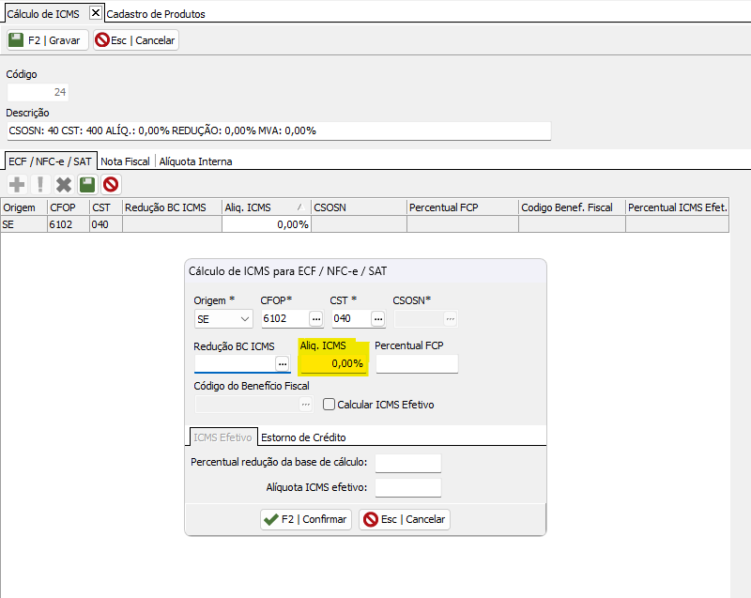The width and height of the screenshot is (751, 598).
Task: Open the CST lookup ellipsis button
Action: (377, 319)
